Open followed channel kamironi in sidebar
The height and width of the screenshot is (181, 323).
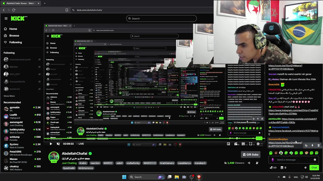tap(22, 89)
